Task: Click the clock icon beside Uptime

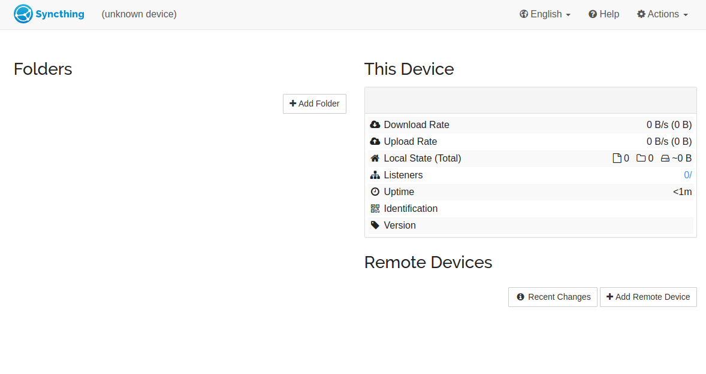Action: pos(375,191)
